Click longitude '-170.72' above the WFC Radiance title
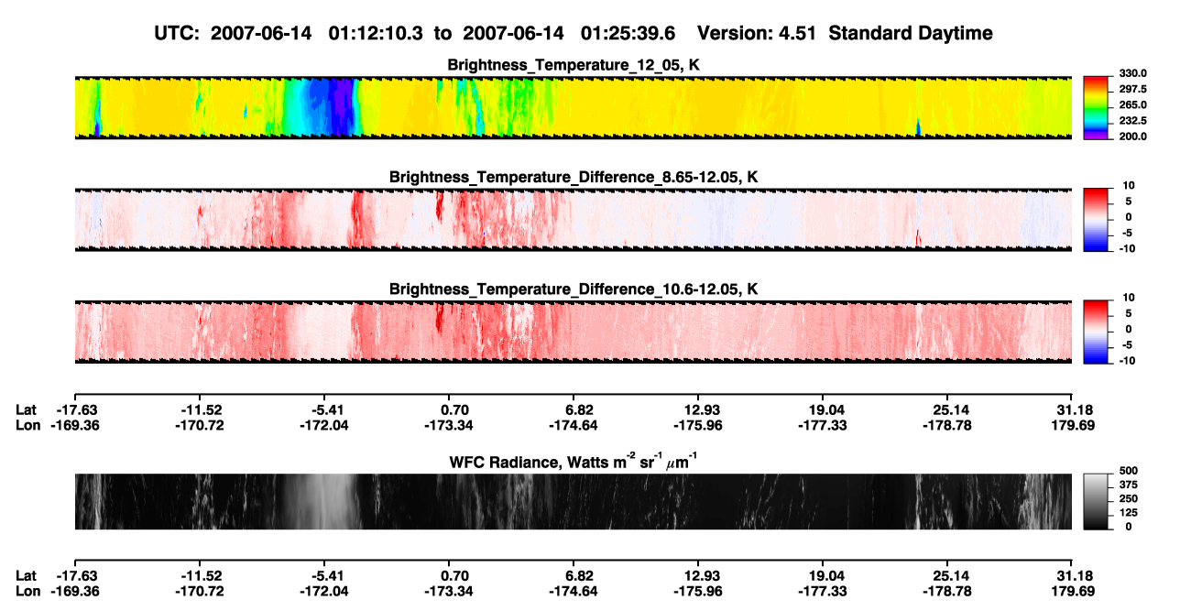The height and width of the screenshot is (611, 1191). [x=201, y=426]
